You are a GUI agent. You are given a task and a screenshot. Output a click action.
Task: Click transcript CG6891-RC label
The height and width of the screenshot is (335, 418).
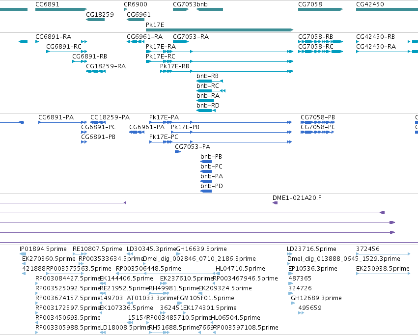pyautogui.click(x=64, y=47)
